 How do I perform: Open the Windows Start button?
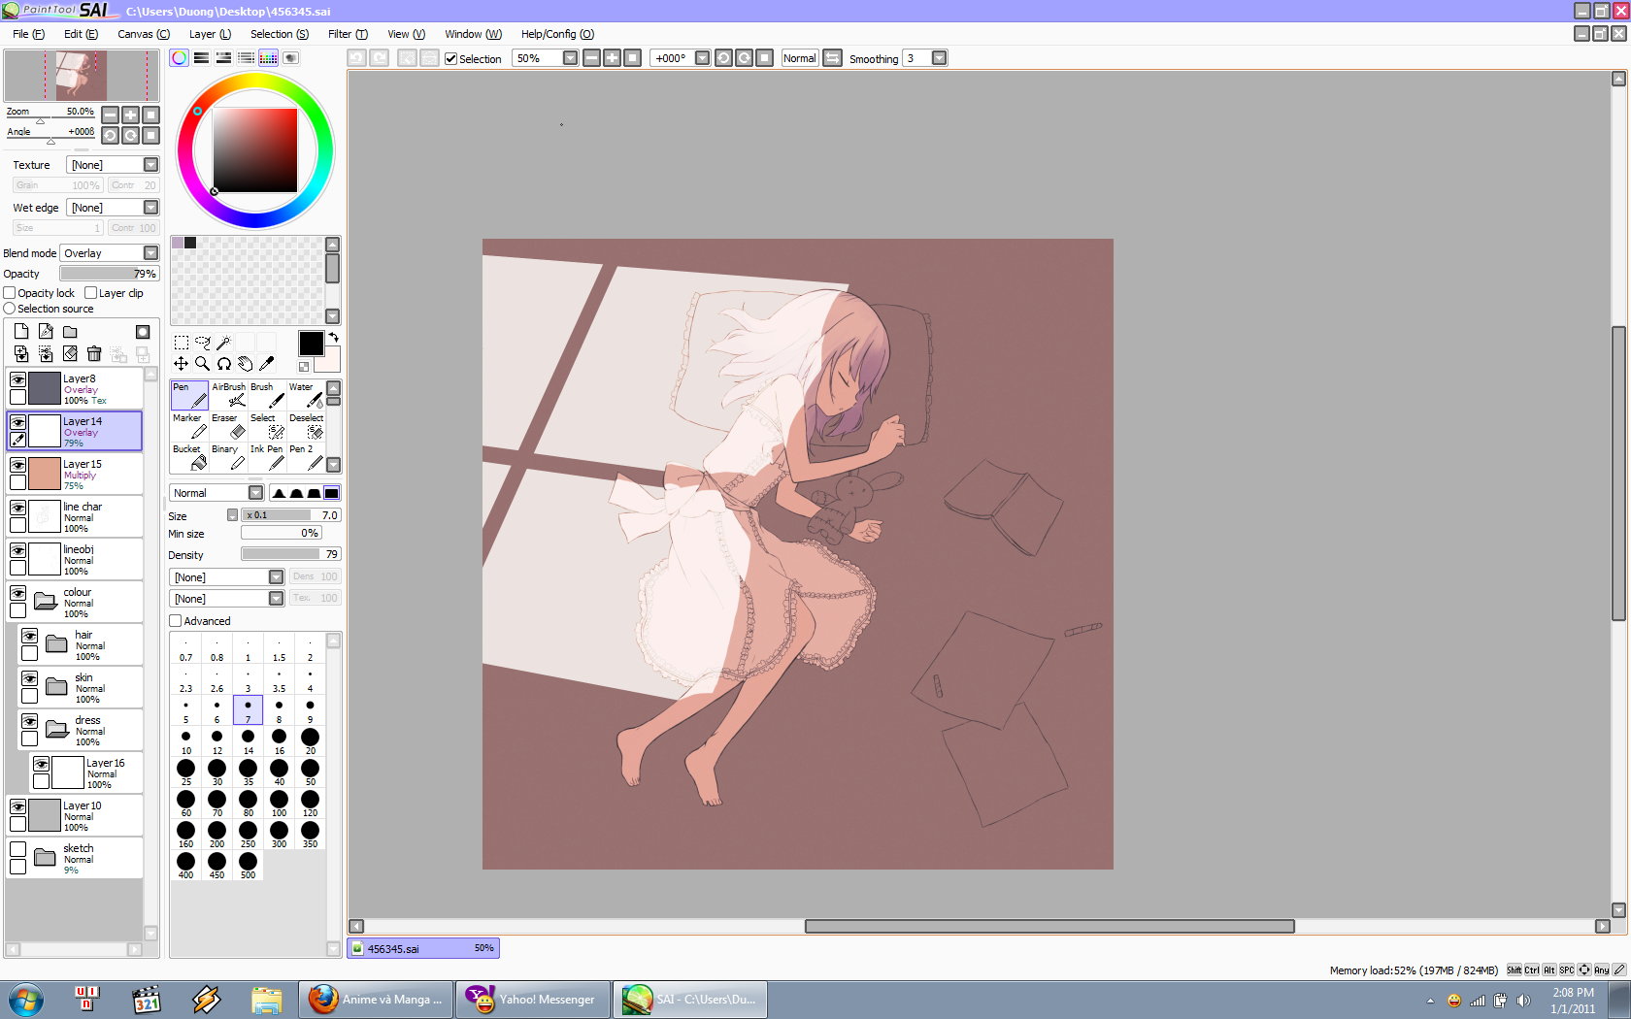25,999
